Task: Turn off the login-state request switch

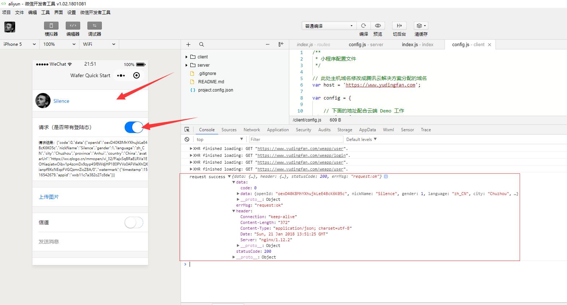Action: click(134, 127)
